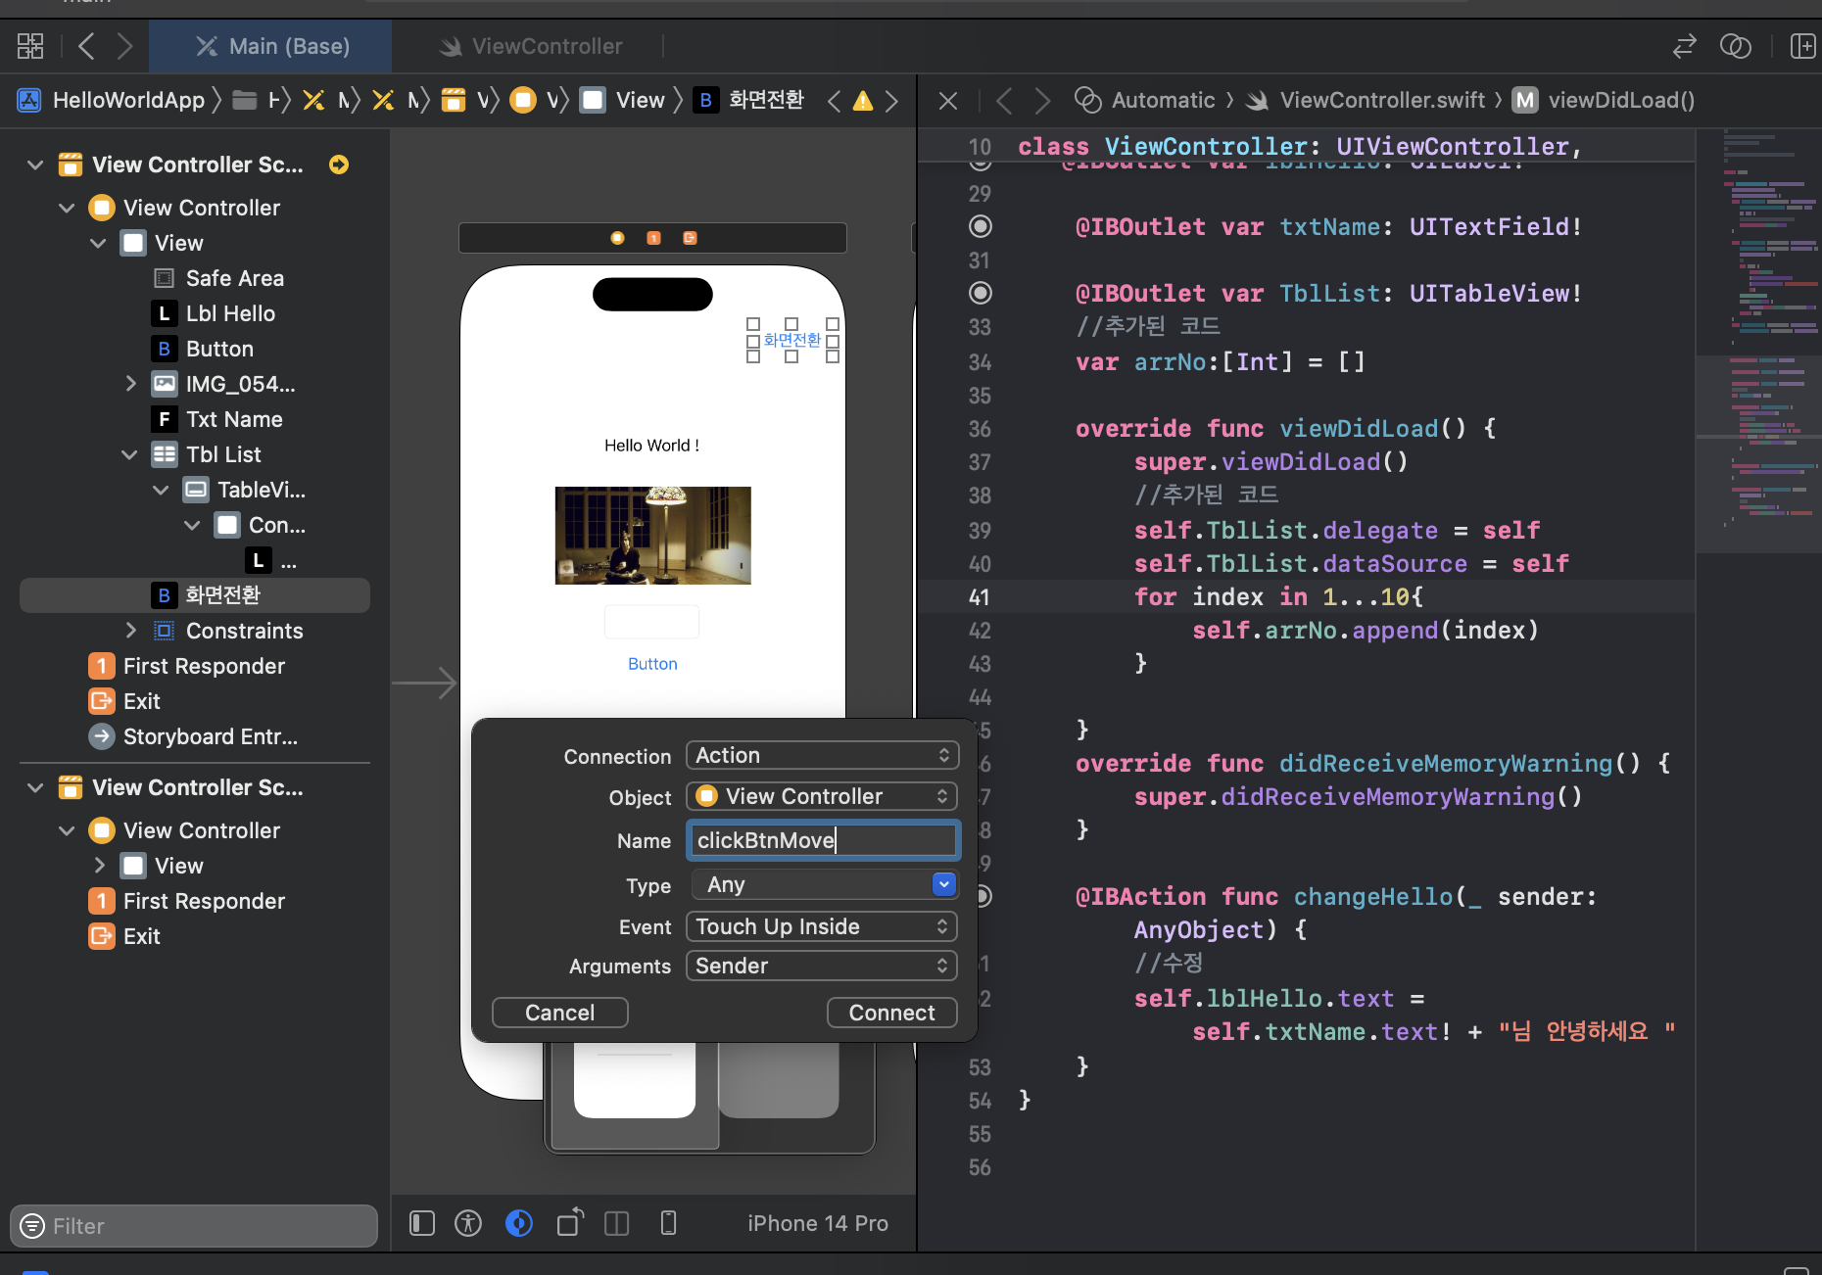This screenshot has height=1275, width=1822.
Task: Select Safe Area in the outline
Action: coord(234,278)
